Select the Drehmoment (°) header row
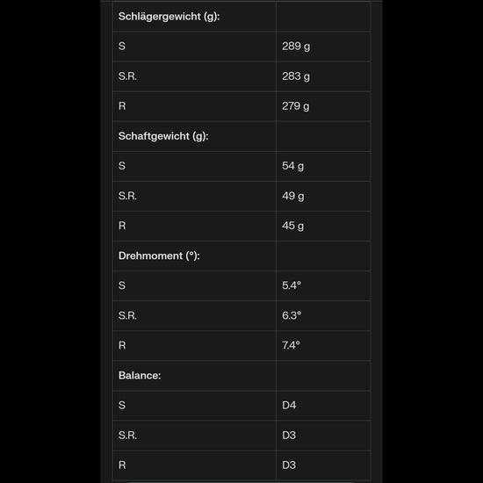The width and height of the screenshot is (483, 483). click(x=241, y=256)
